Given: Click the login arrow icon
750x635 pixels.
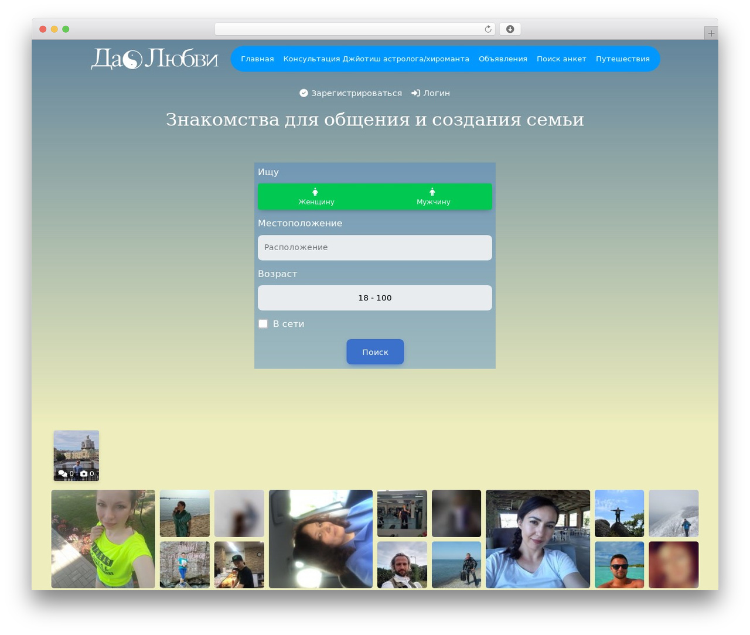Looking at the screenshot, I should coord(416,93).
